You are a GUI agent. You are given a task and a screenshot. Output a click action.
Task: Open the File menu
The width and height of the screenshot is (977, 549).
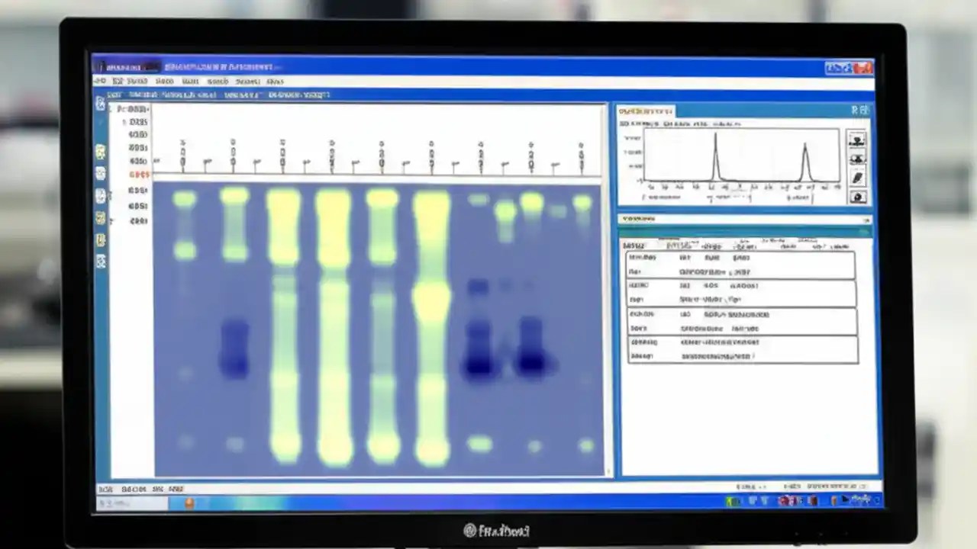100,79
